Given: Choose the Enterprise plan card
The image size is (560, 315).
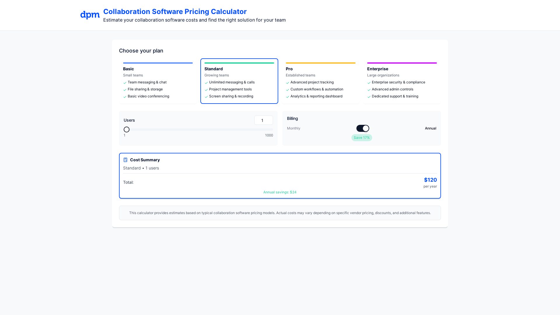Looking at the screenshot, I should tap(402, 81).
